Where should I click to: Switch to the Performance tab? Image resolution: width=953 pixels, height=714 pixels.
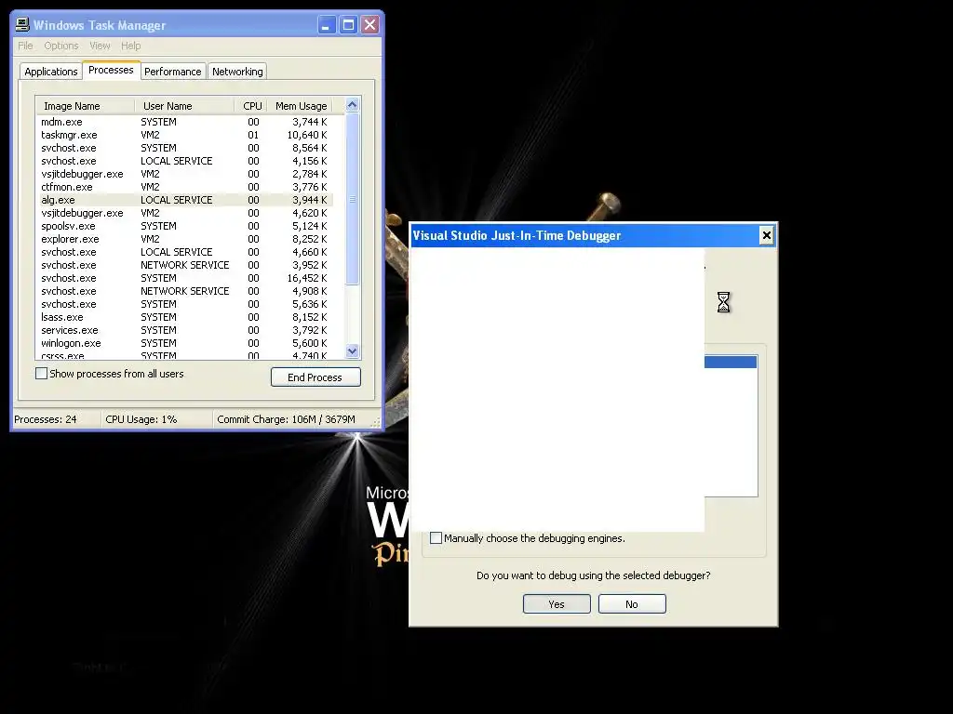point(172,72)
